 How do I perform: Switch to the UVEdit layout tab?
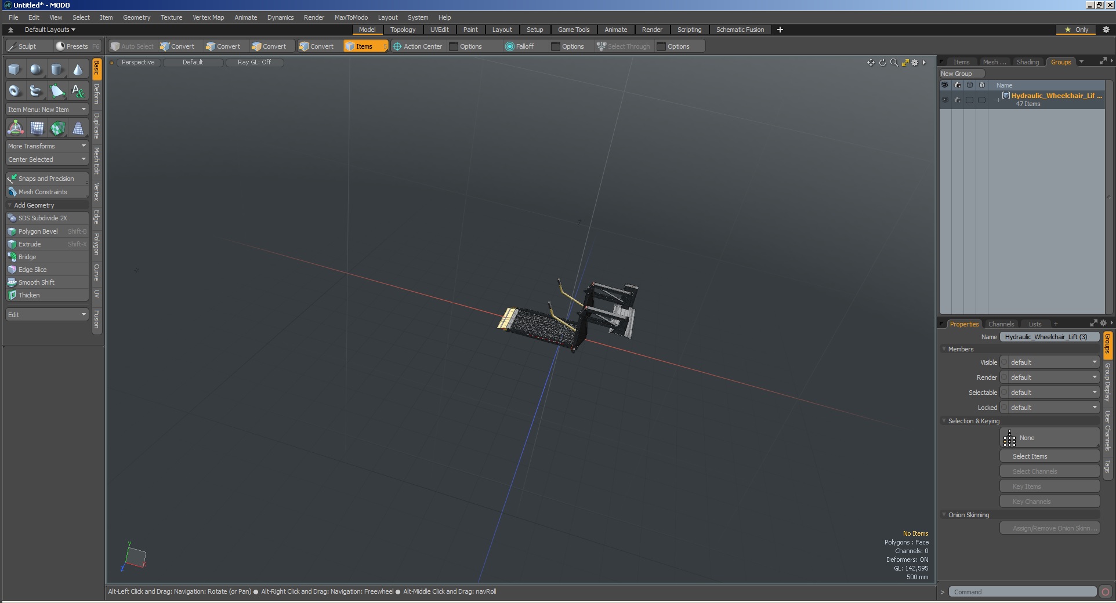[x=439, y=30]
